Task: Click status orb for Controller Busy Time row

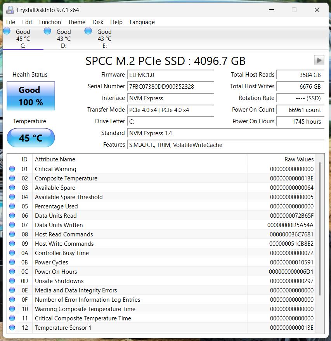Action: click(x=12, y=253)
